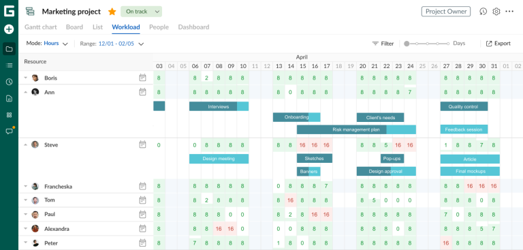The width and height of the screenshot is (523, 250).
Task: Open project settings gear icon
Action: pyautogui.click(x=496, y=12)
